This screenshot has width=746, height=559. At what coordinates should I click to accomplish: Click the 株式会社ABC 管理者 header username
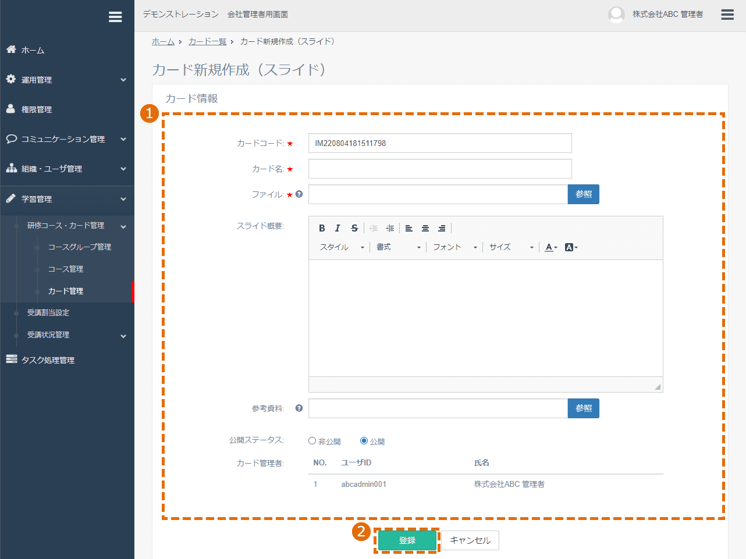click(x=668, y=15)
